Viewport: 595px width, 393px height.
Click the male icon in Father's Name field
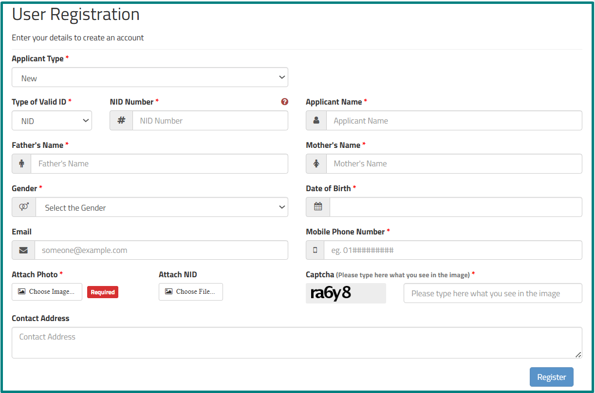coord(21,163)
